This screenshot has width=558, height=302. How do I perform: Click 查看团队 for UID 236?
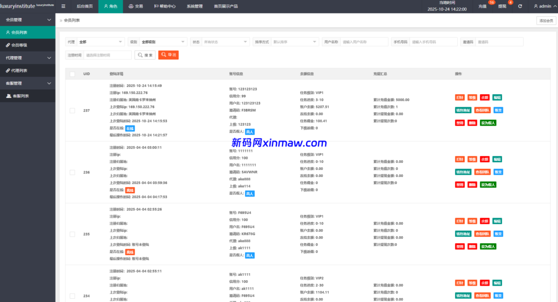click(483, 172)
